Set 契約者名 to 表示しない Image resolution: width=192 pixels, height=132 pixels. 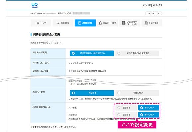(x=149, y=108)
